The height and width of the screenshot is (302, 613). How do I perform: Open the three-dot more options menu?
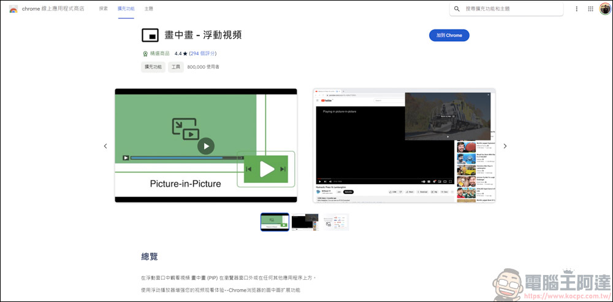[x=576, y=9]
